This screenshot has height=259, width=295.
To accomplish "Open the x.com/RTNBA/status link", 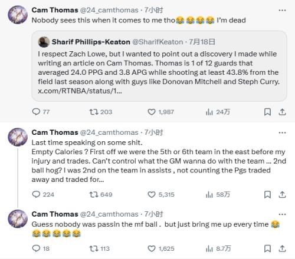I will coord(80,91).
